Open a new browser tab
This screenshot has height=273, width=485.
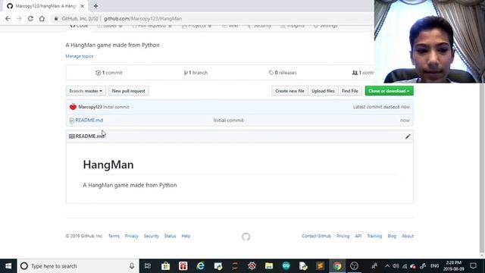95,6
